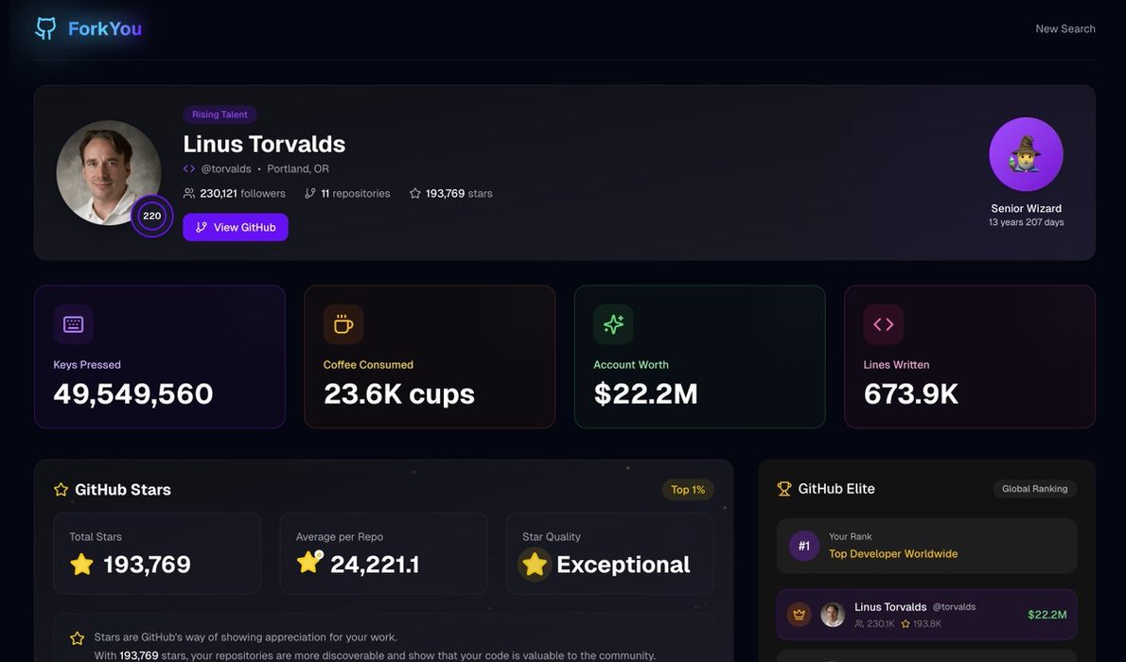Click the sparkle icon for Account Worth
Image resolution: width=1126 pixels, height=662 pixels.
613,324
